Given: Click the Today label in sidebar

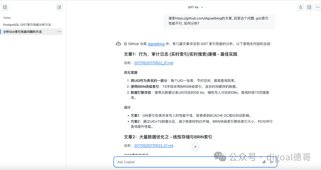Looking at the screenshot, I should (7, 18).
